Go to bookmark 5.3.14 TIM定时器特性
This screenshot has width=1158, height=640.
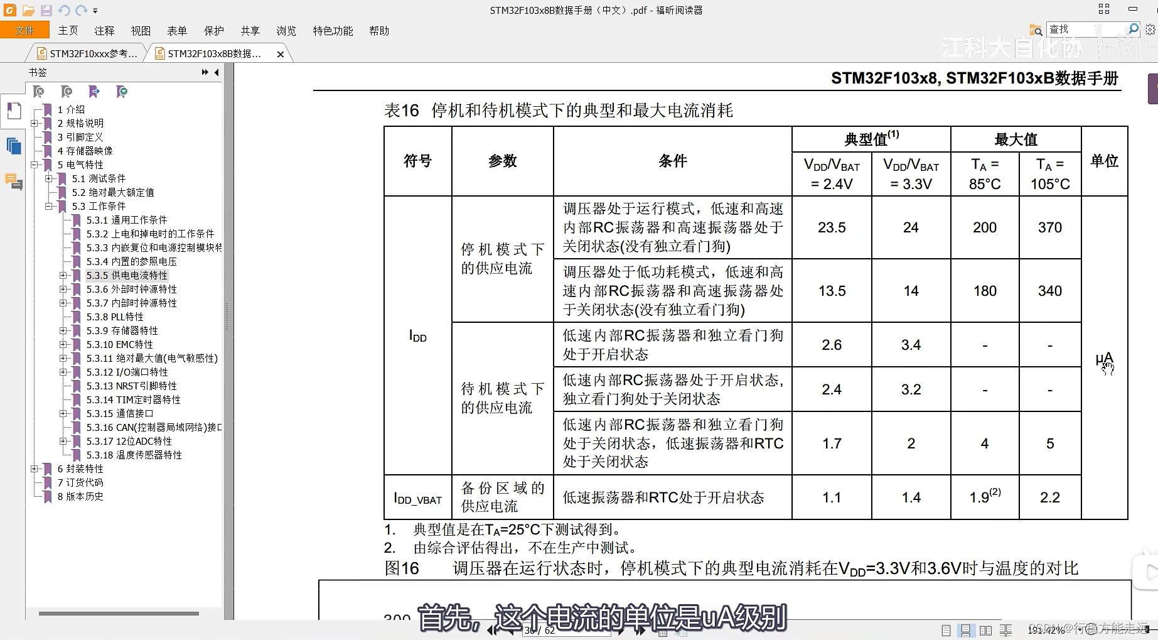coord(134,399)
